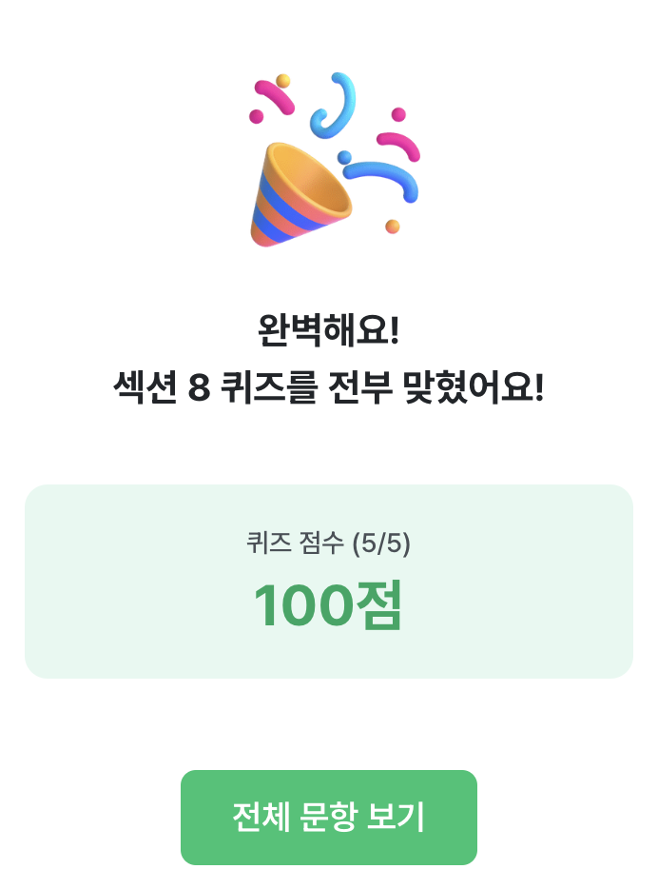Click the yellow confetti dot at top
Image resolution: width=658 pixels, height=889 pixels.
[x=283, y=81]
